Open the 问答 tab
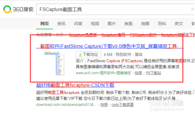The height and width of the screenshot is (116, 195). coord(78,23)
